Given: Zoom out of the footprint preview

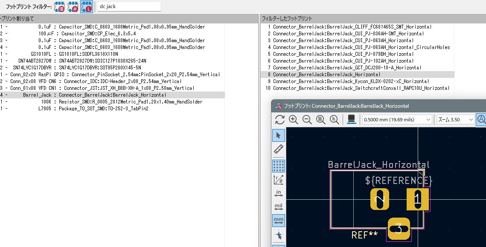Looking at the screenshot, I should (x=307, y=120).
